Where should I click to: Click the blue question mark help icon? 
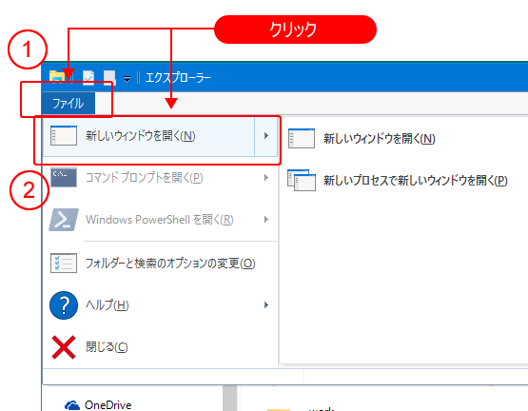coord(64,305)
